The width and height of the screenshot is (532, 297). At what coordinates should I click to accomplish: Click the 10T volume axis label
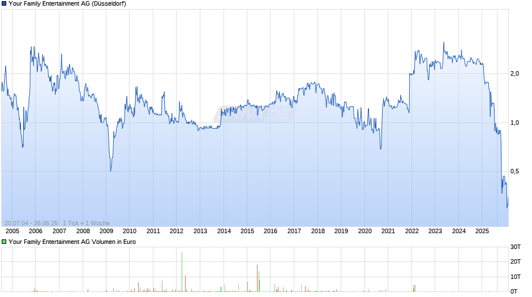tap(516, 277)
